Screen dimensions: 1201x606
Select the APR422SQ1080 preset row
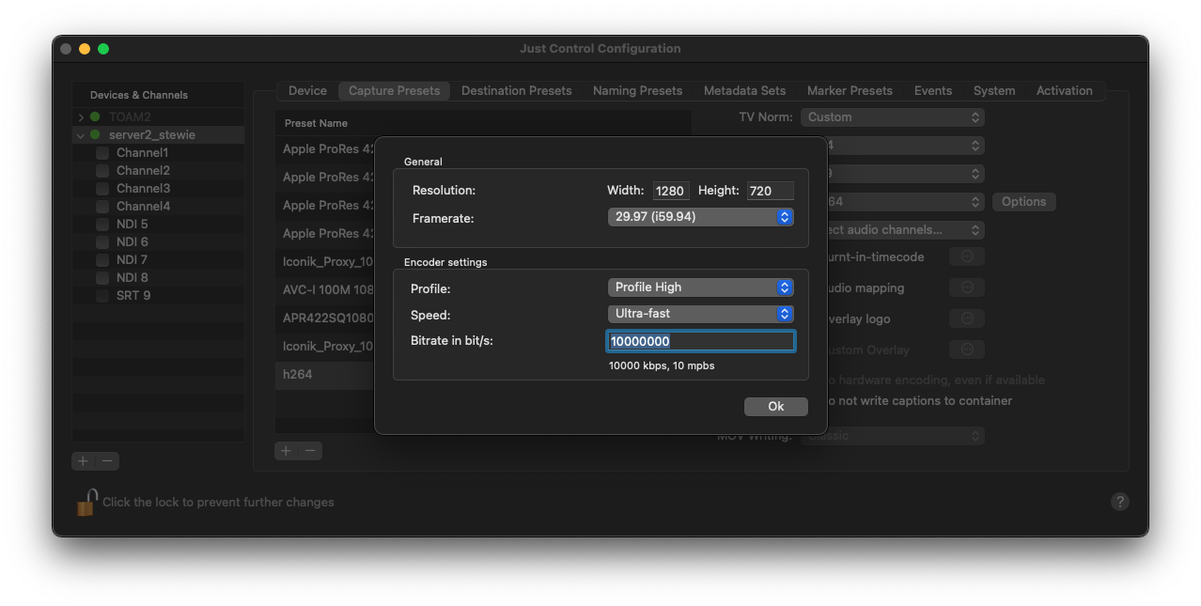click(325, 318)
